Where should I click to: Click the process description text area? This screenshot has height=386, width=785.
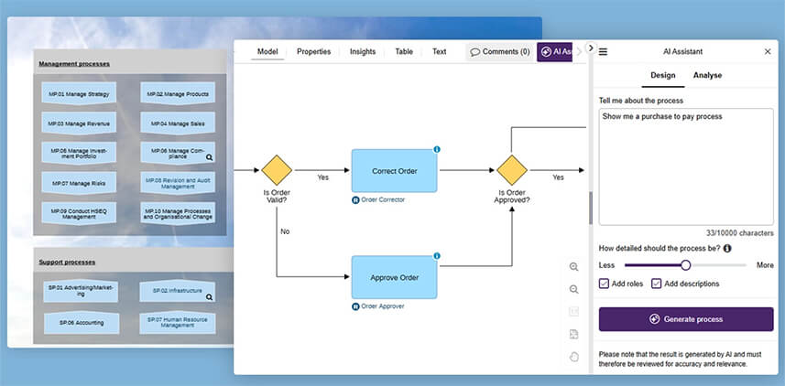tap(686, 166)
